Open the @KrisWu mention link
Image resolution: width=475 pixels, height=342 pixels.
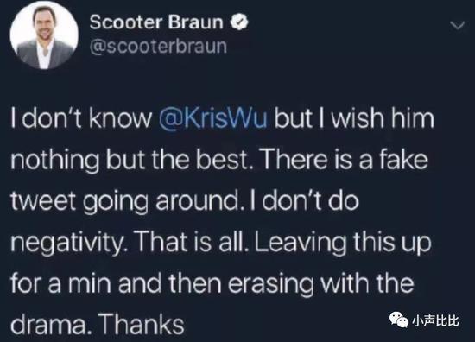click(x=213, y=118)
